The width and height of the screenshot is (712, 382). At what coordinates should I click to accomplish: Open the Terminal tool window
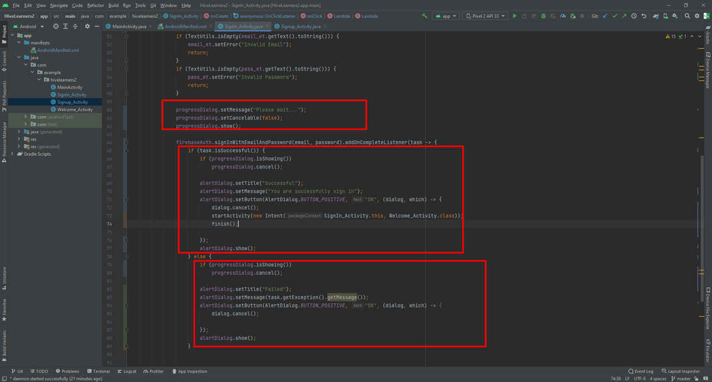pos(98,371)
